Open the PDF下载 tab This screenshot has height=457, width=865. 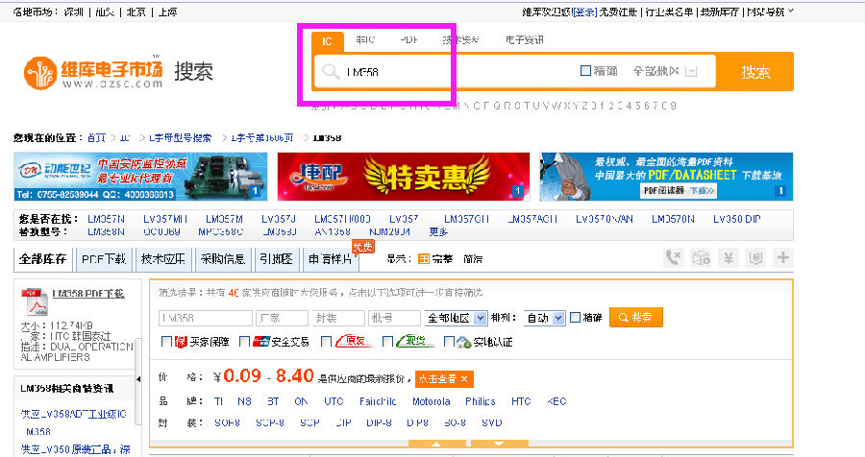coord(104,259)
